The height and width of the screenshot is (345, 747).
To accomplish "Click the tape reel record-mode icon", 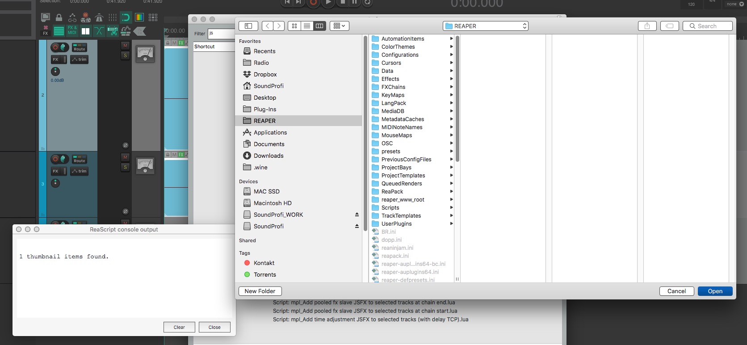I will pyautogui.click(x=86, y=17).
